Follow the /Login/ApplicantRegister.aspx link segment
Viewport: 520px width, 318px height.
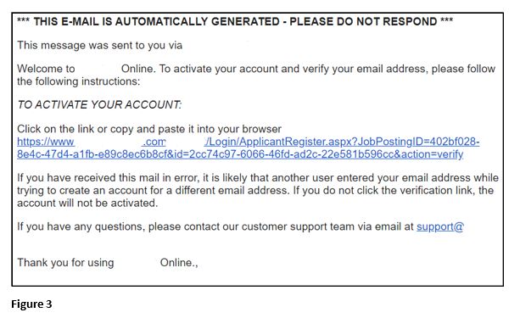pyautogui.click(x=342, y=142)
